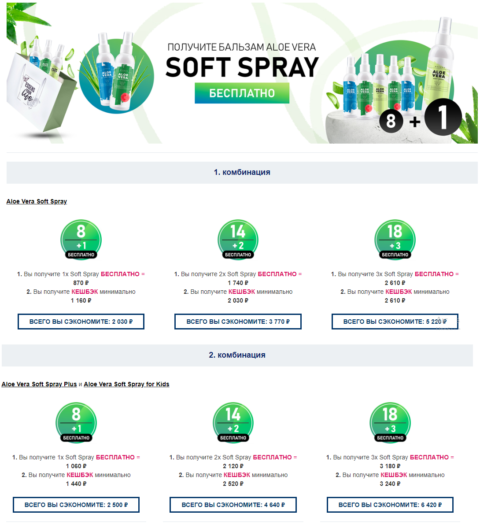Click the large black 1 circle in banner
480x529 pixels.
click(443, 117)
